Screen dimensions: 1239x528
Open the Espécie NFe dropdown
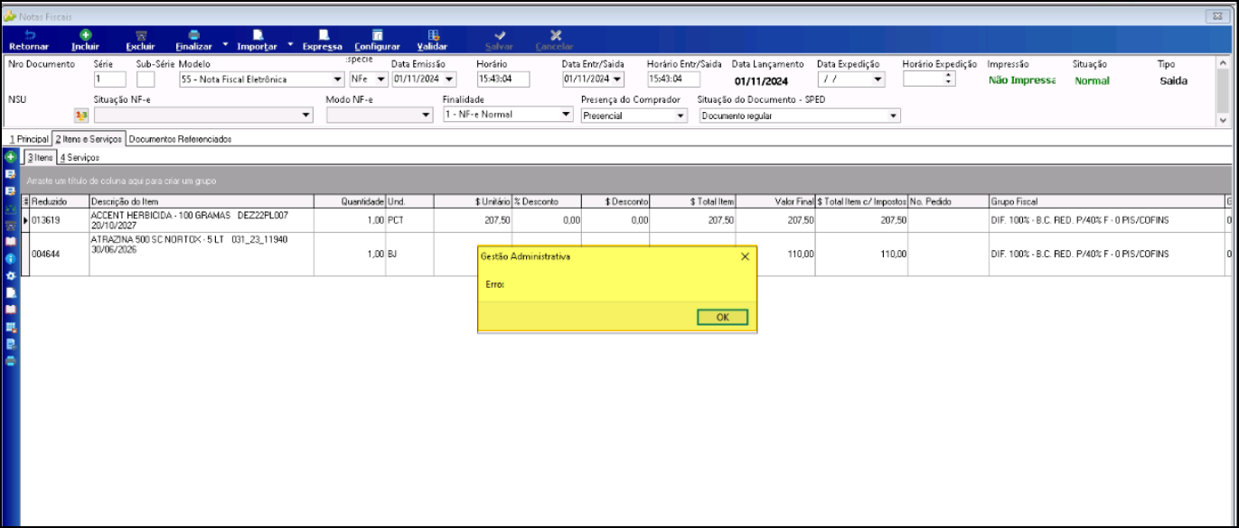tap(381, 79)
